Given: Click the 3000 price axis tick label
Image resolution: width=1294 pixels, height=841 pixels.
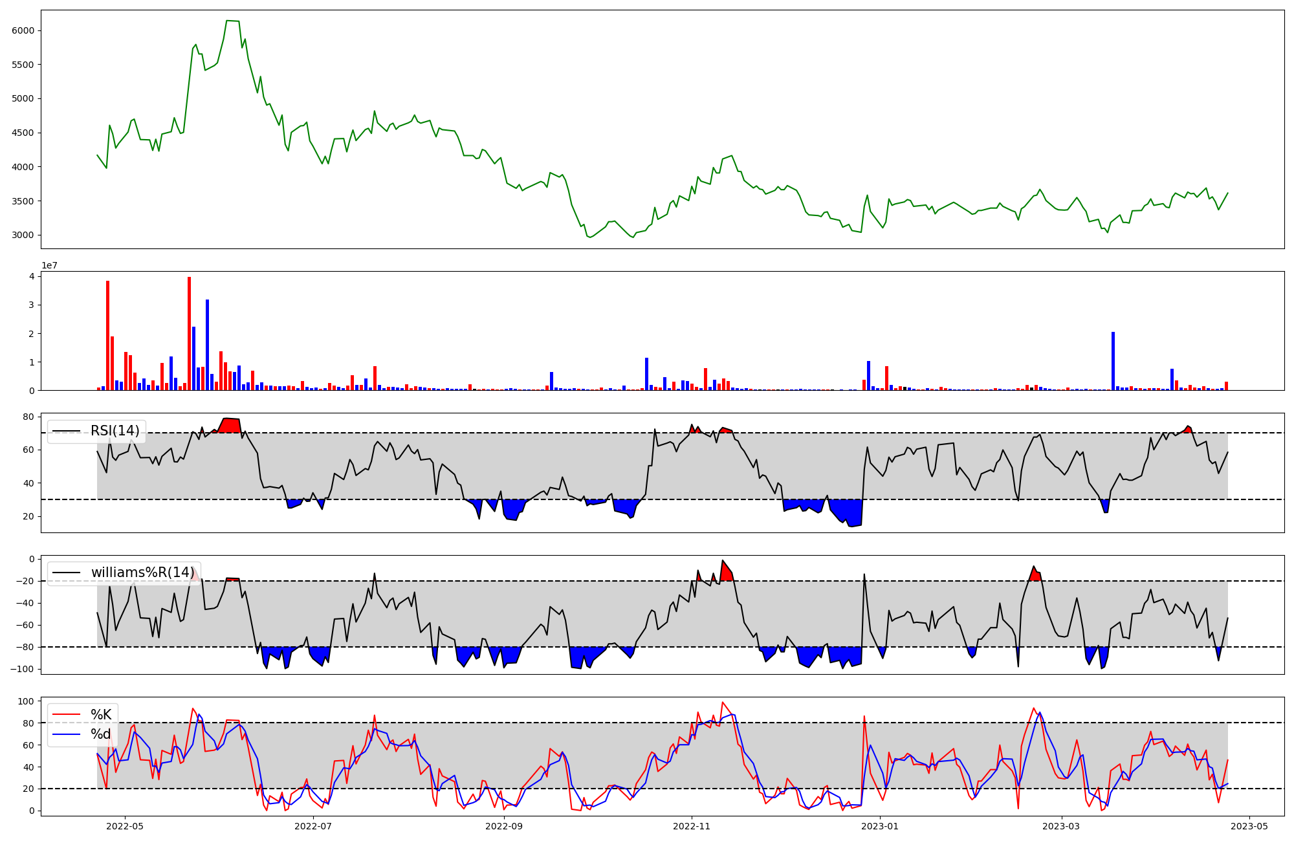Looking at the screenshot, I should point(23,235).
